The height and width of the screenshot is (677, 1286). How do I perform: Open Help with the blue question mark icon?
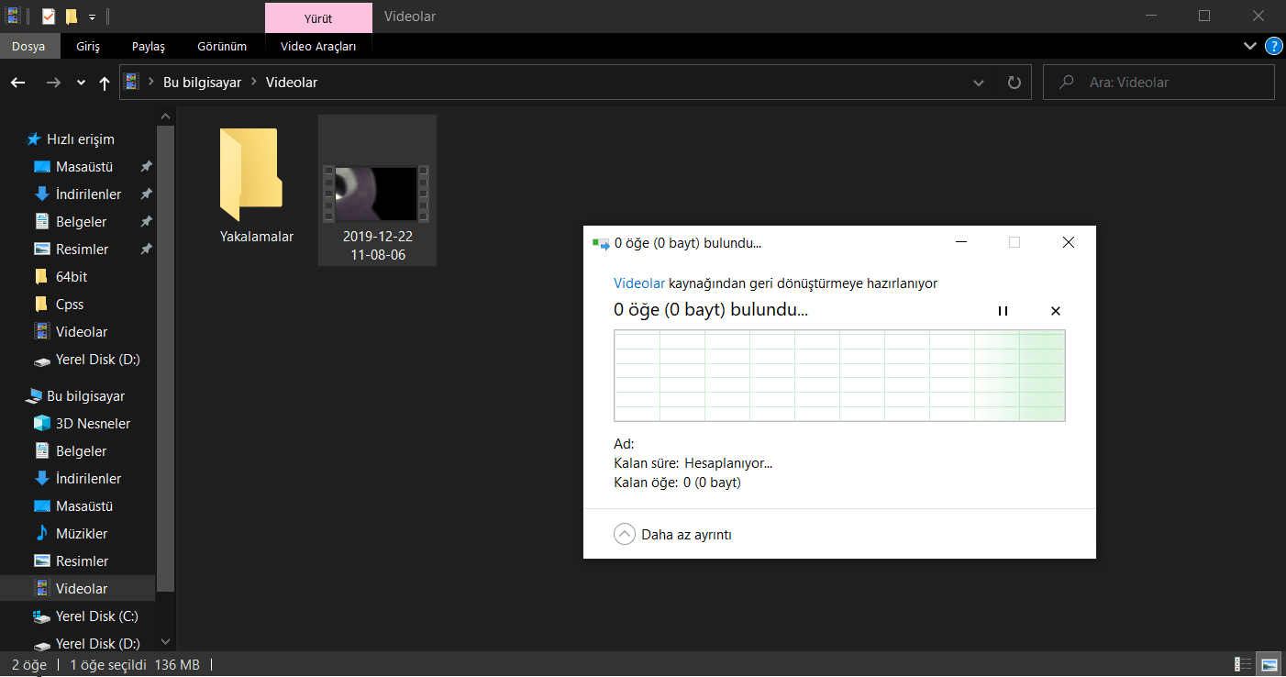coord(1273,46)
